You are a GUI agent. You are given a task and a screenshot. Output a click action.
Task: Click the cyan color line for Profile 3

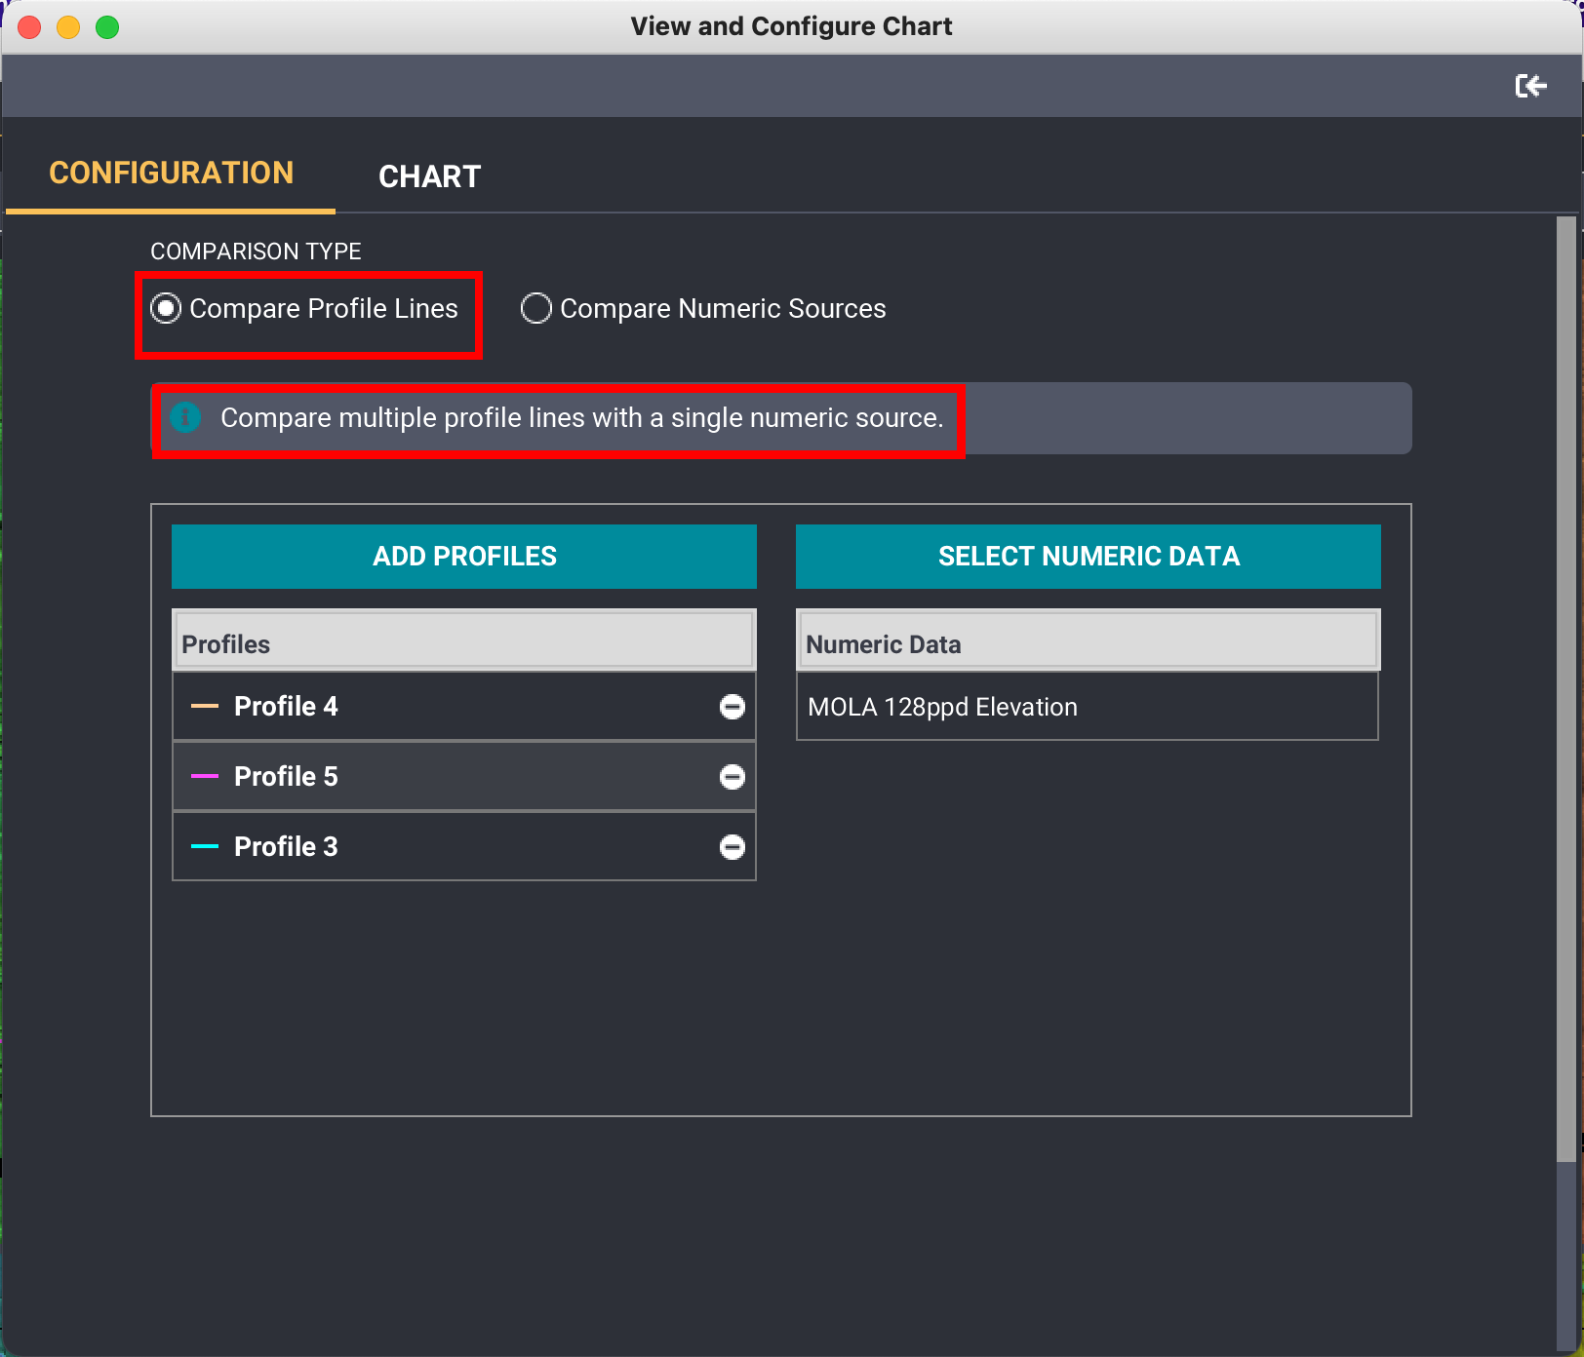(205, 846)
